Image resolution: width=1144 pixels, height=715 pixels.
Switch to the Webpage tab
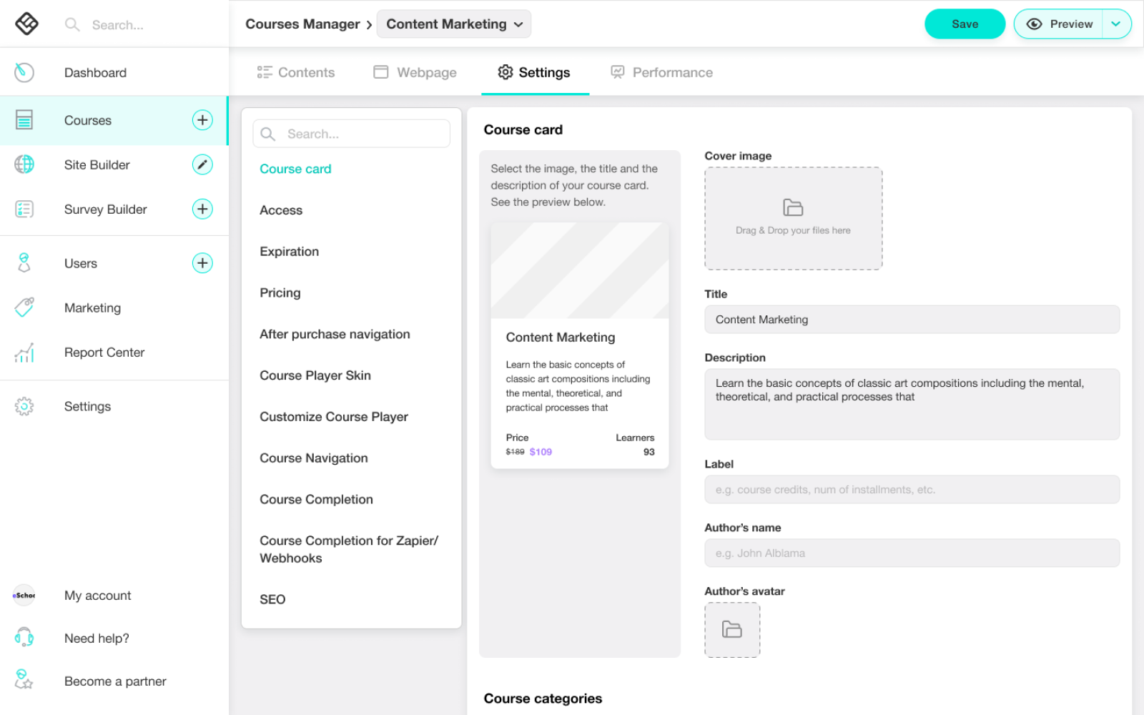coord(415,72)
